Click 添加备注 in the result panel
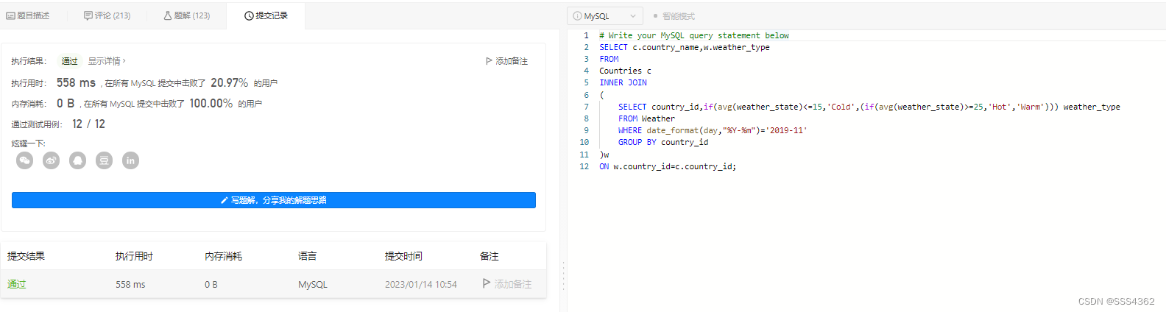 click(507, 61)
